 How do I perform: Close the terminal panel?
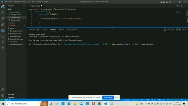click(x=186, y=29)
